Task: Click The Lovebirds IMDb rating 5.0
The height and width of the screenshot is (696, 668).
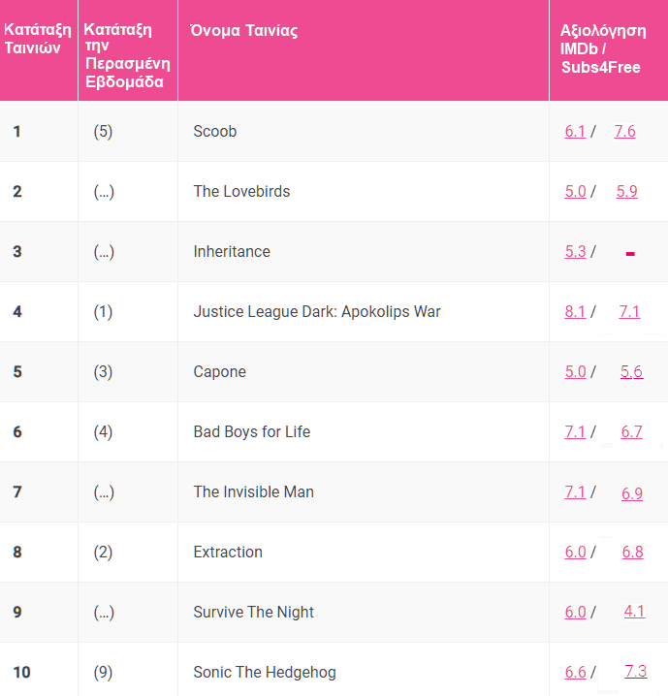Action: coord(575,191)
